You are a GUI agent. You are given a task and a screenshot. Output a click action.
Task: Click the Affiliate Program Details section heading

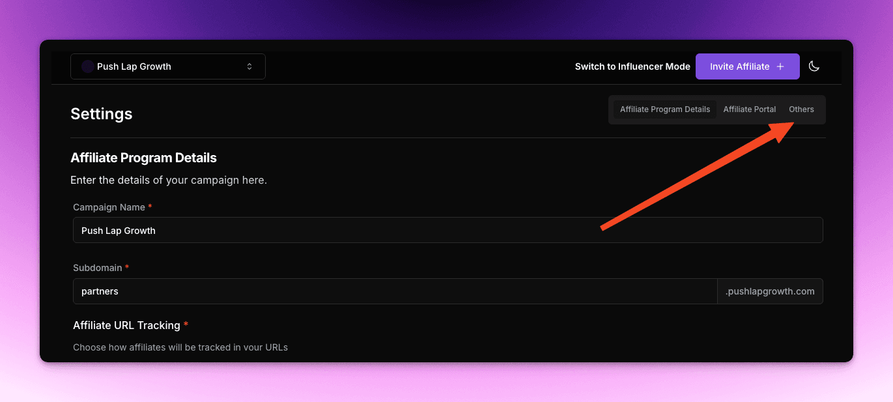[143, 158]
